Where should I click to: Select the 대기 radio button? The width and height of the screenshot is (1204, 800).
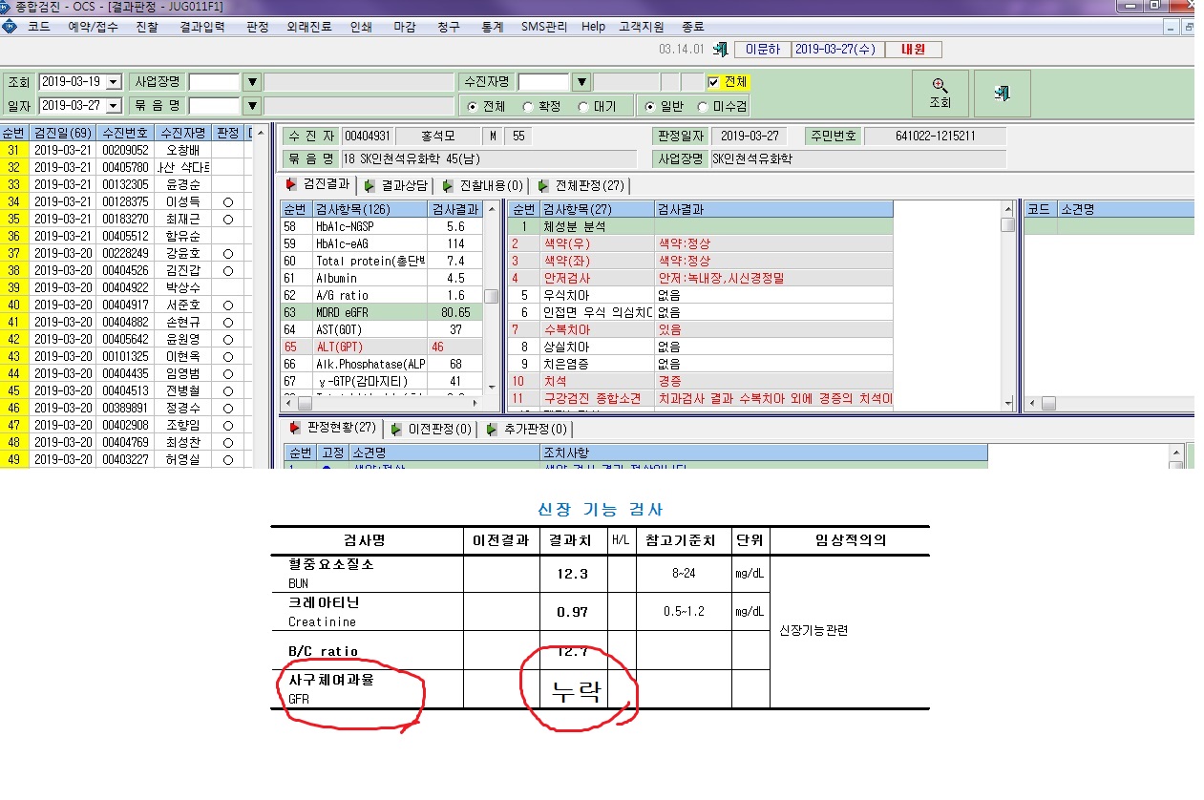tap(584, 106)
